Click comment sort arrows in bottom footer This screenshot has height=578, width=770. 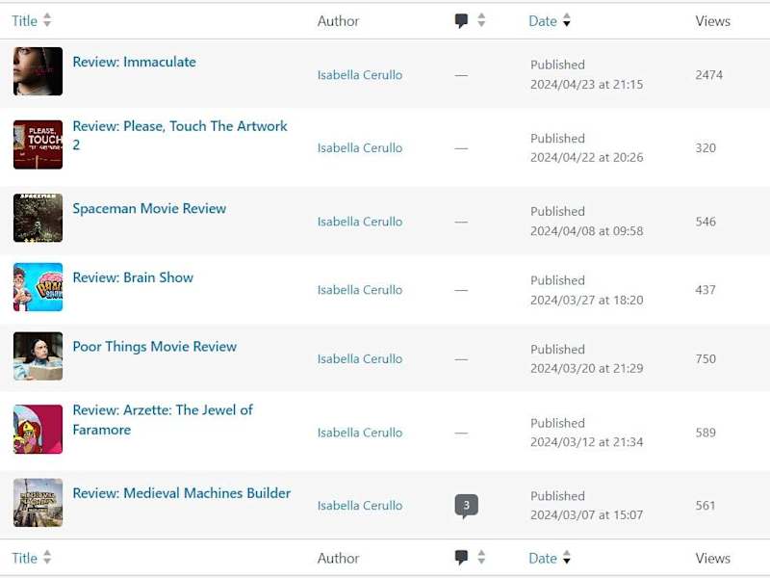tap(481, 557)
